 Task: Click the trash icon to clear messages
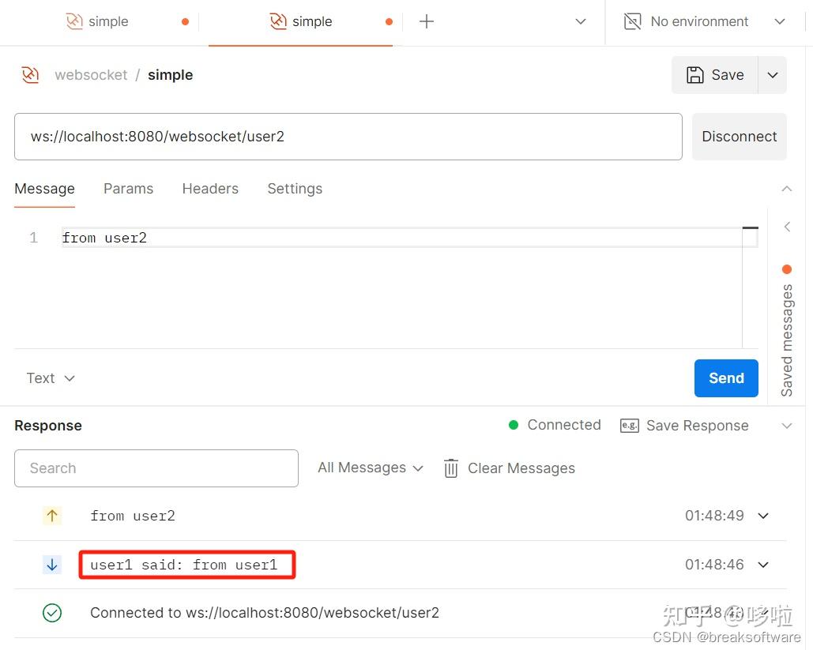coord(450,468)
